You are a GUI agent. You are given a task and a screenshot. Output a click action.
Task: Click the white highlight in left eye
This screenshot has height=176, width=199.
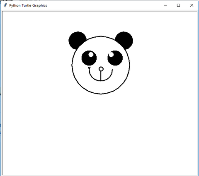(x=91, y=54)
